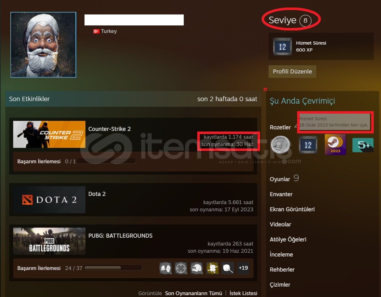381x297 pixels.
Task: Click the Turkey flag icon
Action: click(x=96, y=31)
